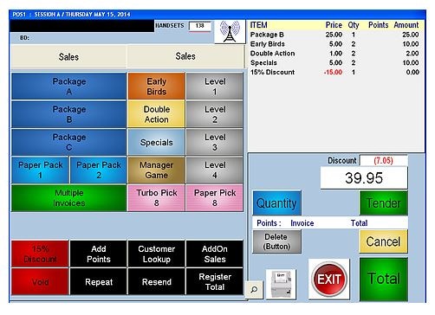Select Package B button
This screenshot has width=435, height=315.
click(69, 114)
